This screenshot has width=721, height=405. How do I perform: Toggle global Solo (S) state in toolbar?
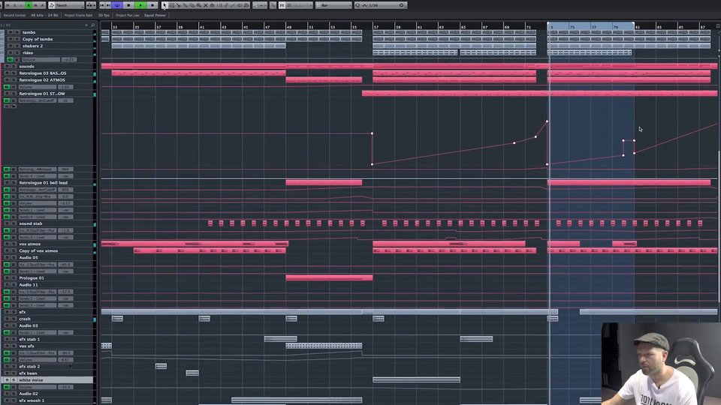14,5
